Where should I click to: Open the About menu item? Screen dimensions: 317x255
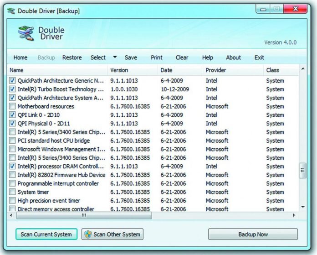pyautogui.click(x=234, y=57)
